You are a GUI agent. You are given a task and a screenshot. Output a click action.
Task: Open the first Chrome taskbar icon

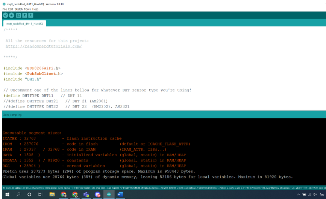tap(64, 195)
